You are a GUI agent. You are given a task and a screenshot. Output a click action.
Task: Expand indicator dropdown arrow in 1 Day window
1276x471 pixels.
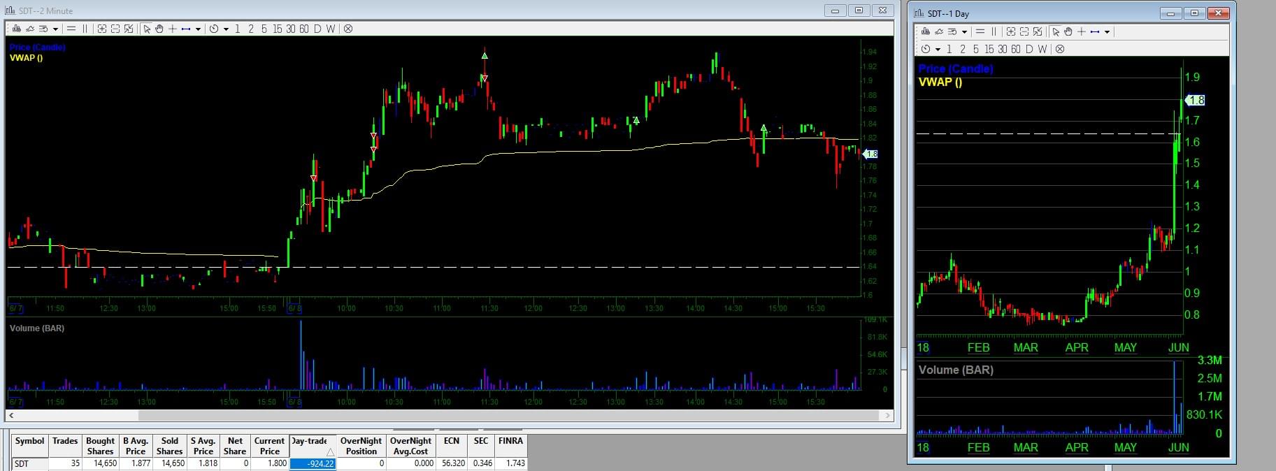tap(964, 32)
